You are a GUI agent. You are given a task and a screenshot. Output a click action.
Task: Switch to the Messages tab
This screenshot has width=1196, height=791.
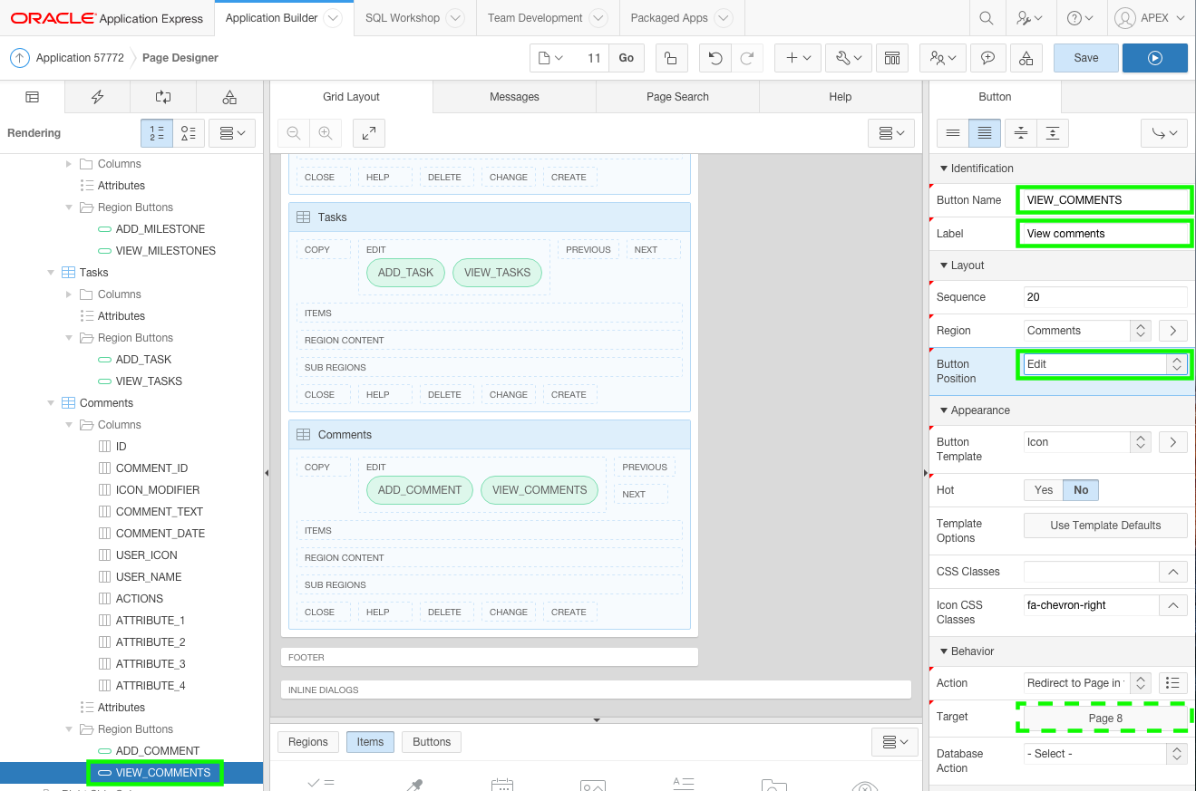tap(514, 97)
